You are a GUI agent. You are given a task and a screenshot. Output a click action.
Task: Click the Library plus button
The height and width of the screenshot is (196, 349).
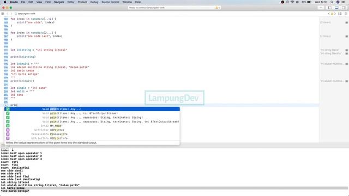pyautogui.click(x=321, y=8)
